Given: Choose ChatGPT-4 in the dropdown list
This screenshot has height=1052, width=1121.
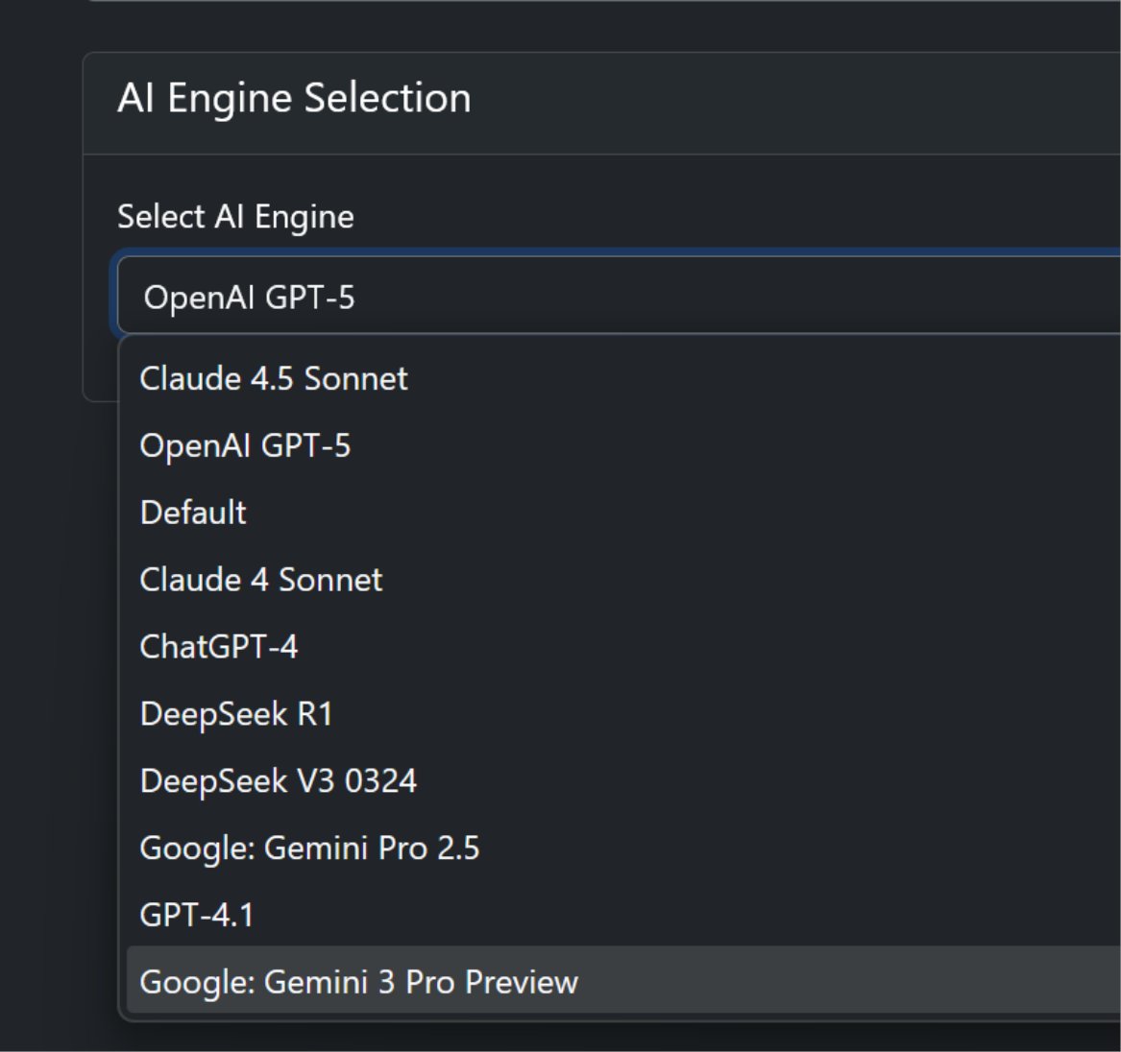Looking at the screenshot, I should coord(219,647).
